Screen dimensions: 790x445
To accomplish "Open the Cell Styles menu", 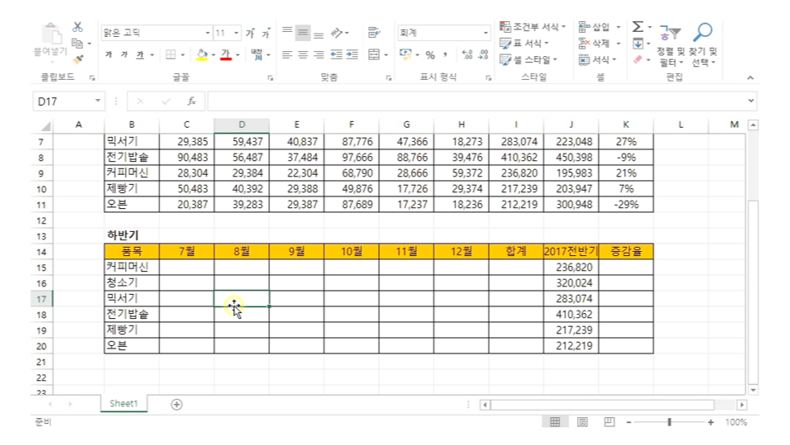I will click(528, 60).
